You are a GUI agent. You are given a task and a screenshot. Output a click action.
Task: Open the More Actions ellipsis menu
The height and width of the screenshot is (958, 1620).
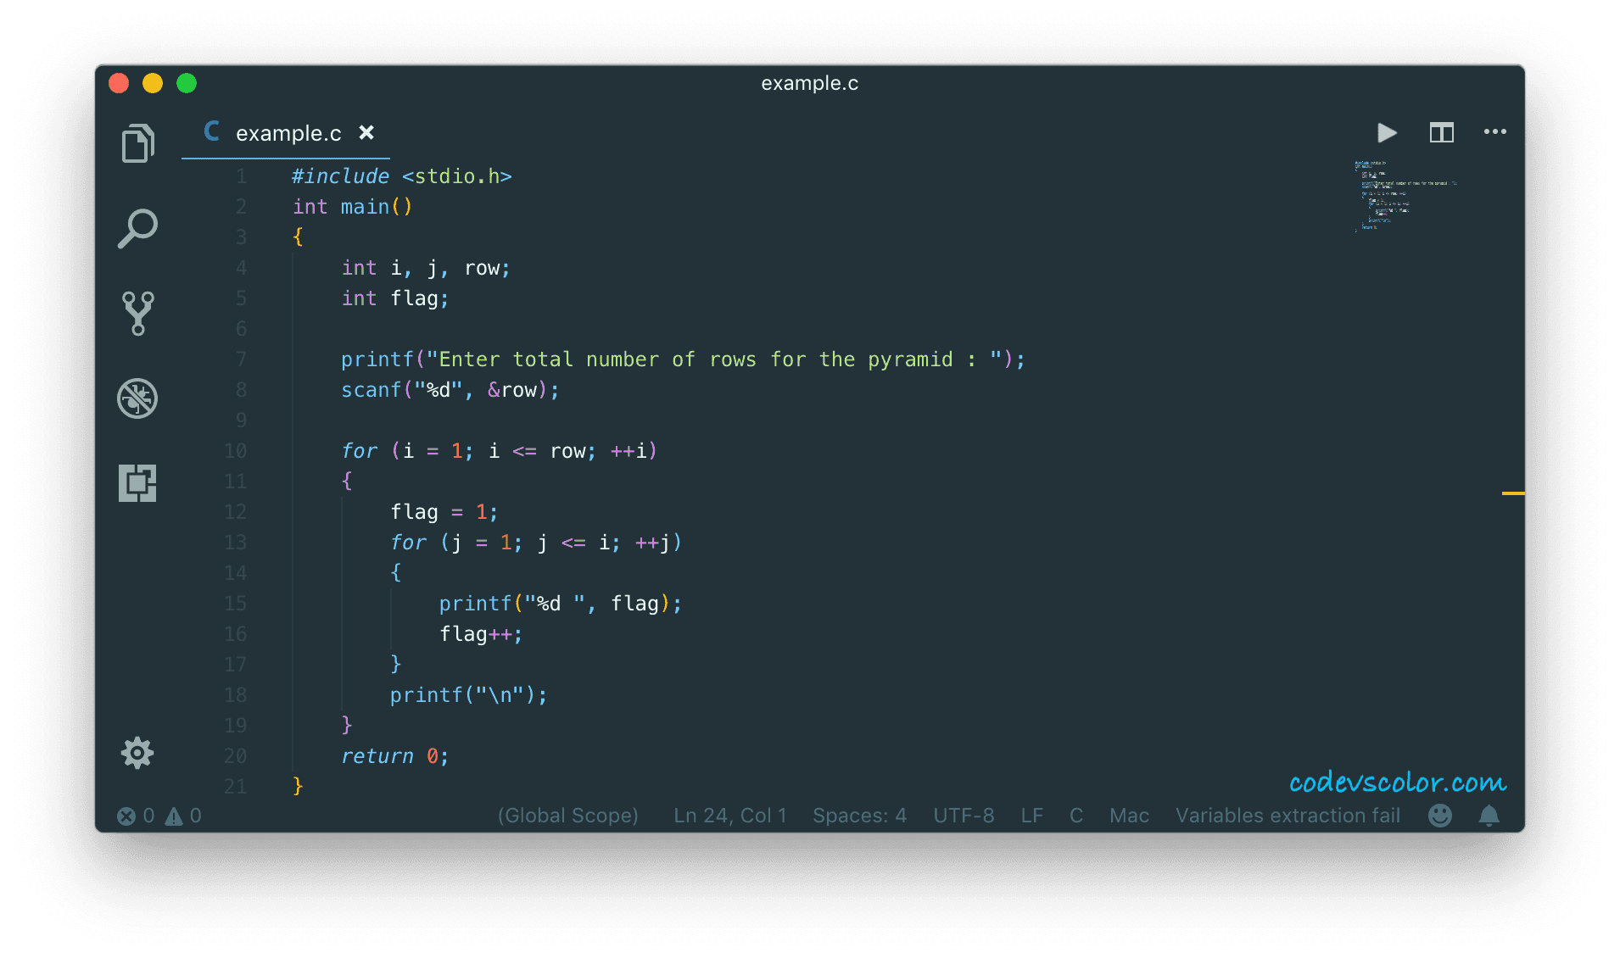pyautogui.click(x=1494, y=131)
